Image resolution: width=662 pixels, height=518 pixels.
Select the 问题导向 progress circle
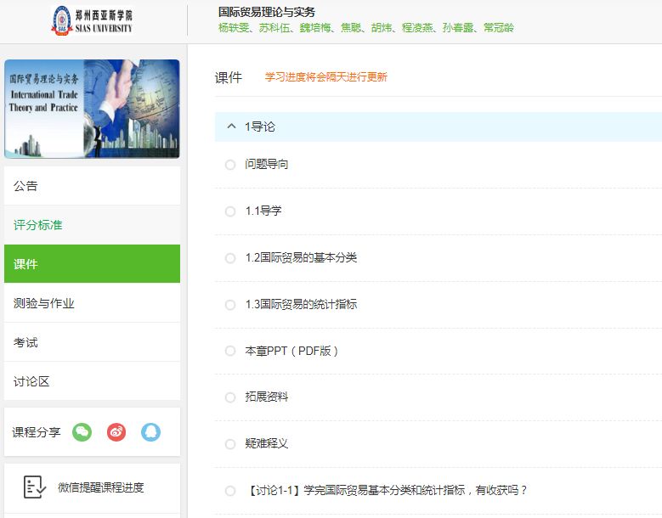pos(230,165)
